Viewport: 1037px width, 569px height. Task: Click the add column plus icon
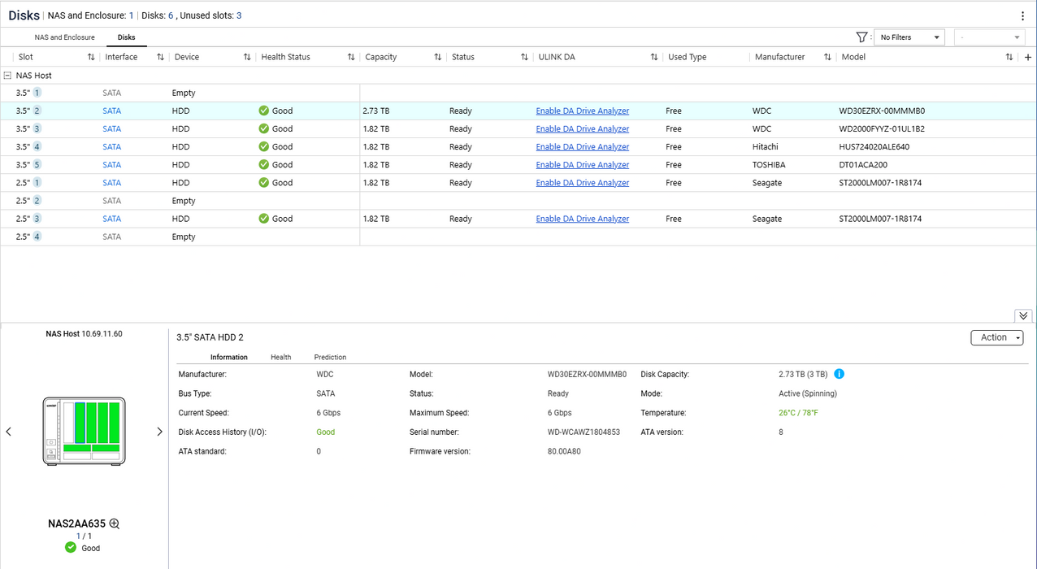(1028, 57)
